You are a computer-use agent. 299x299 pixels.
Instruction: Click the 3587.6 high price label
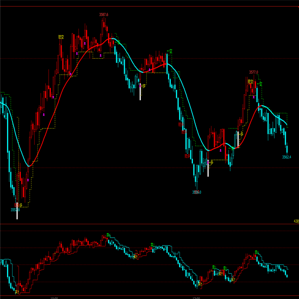pos(104,15)
